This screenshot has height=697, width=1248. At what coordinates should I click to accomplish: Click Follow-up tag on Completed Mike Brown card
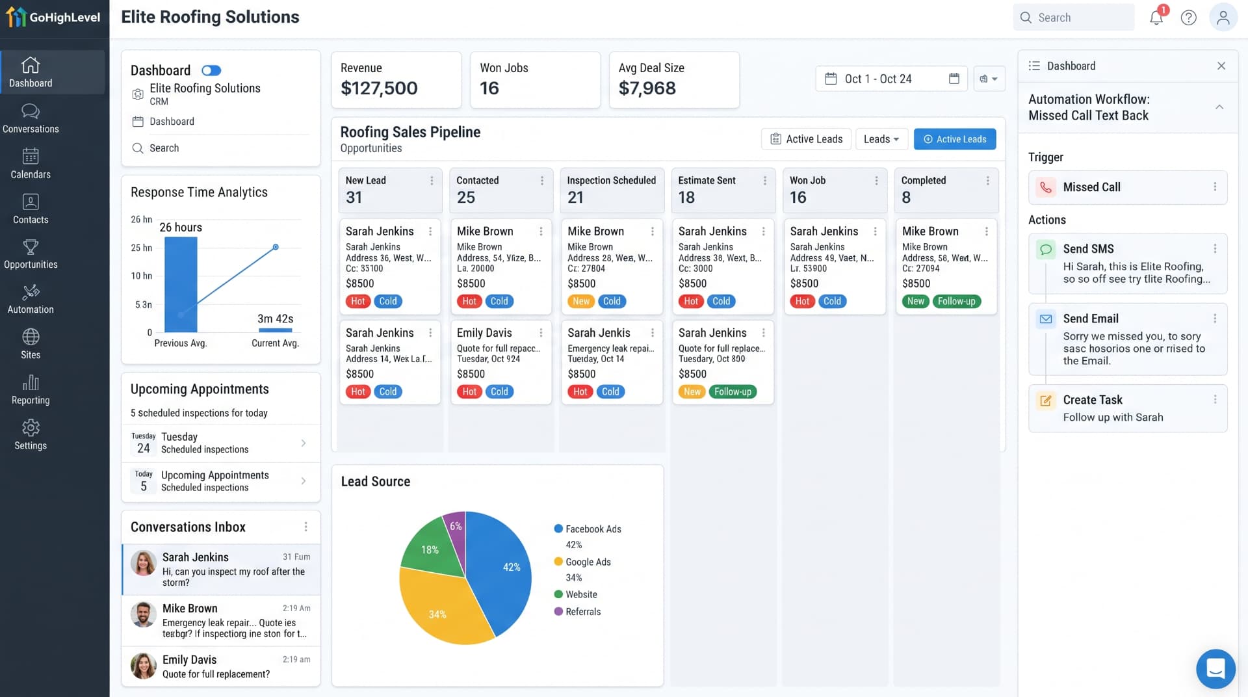point(956,302)
